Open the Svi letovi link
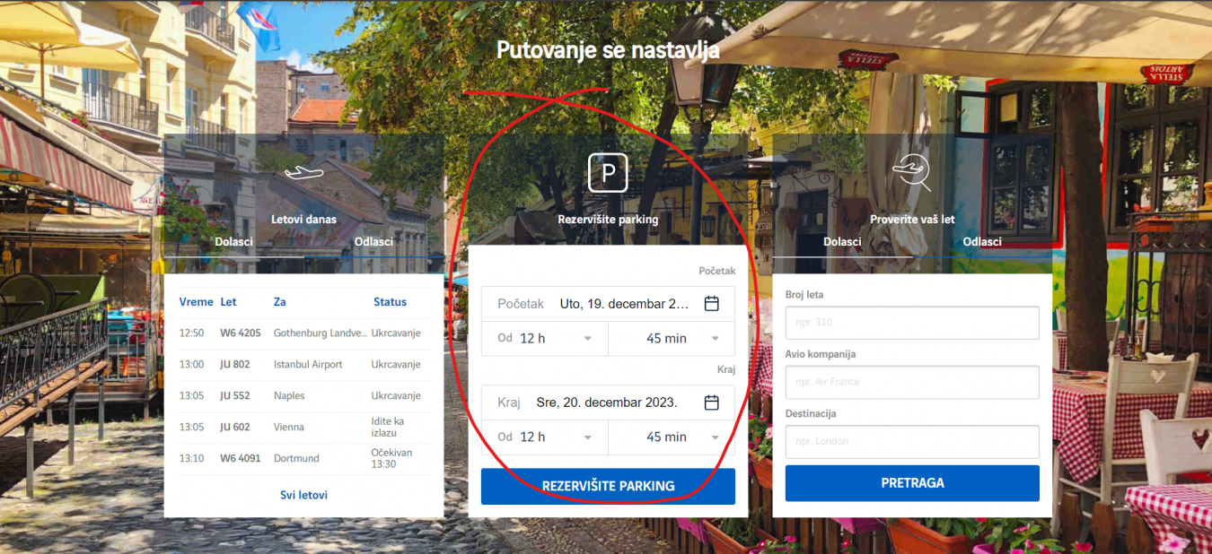 303,495
